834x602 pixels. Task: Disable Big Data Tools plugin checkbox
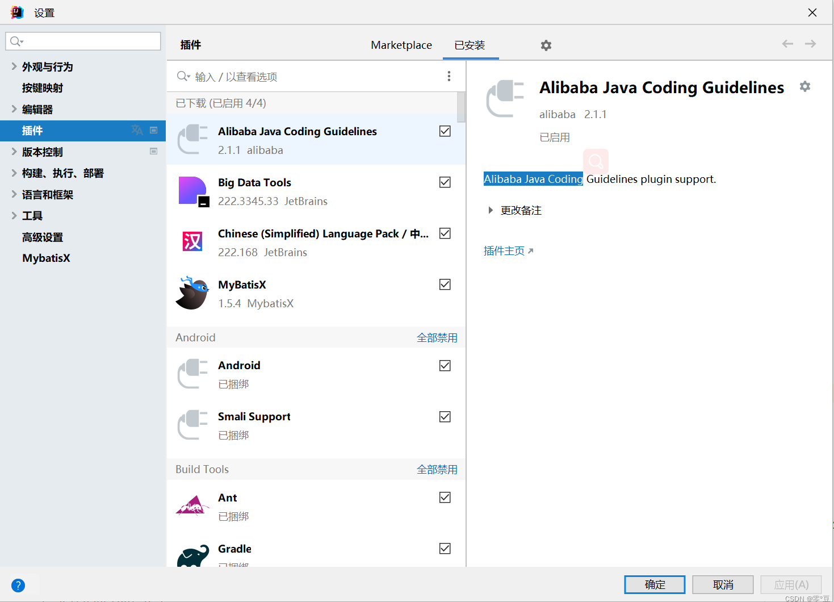pyautogui.click(x=445, y=182)
